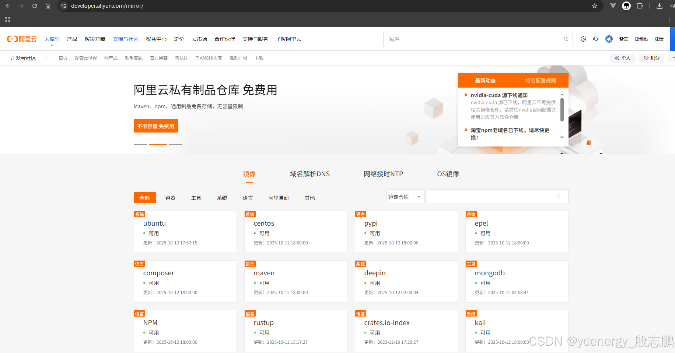This screenshot has height=353, width=675.
Task: Select the 镜像 tab
Action: pyautogui.click(x=249, y=174)
